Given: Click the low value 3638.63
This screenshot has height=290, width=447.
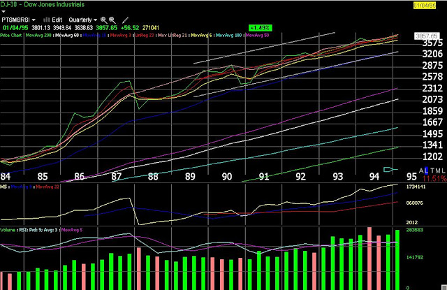Looking at the screenshot, I should (x=84, y=28).
